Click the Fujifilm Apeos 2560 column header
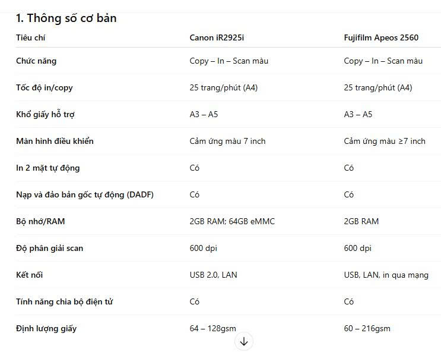The image size is (441, 355). click(380, 37)
